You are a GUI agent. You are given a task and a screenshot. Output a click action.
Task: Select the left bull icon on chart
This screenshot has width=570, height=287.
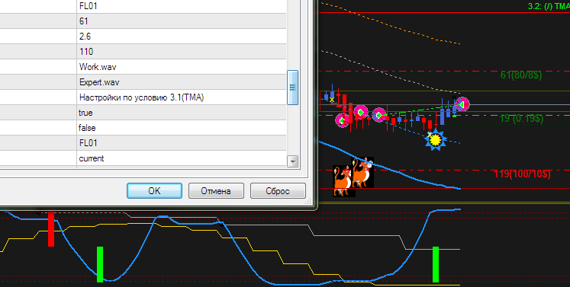point(343,180)
